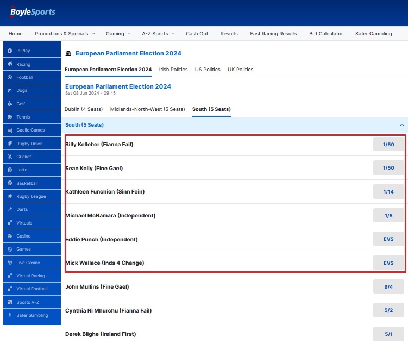Select Kathleen Funchion 1/14 odds button
The image size is (408, 349).
(388, 192)
